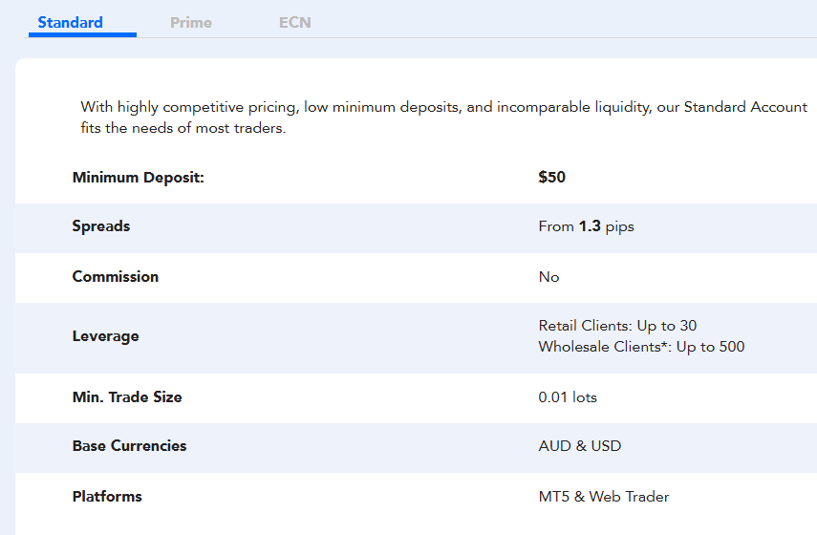Click the blue underline beneath Standard tab

[82, 35]
